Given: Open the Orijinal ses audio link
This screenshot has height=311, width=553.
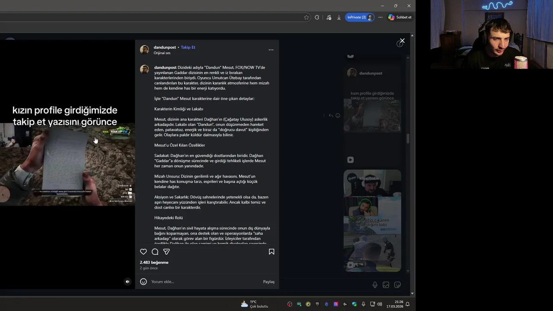Looking at the screenshot, I should [x=162, y=53].
